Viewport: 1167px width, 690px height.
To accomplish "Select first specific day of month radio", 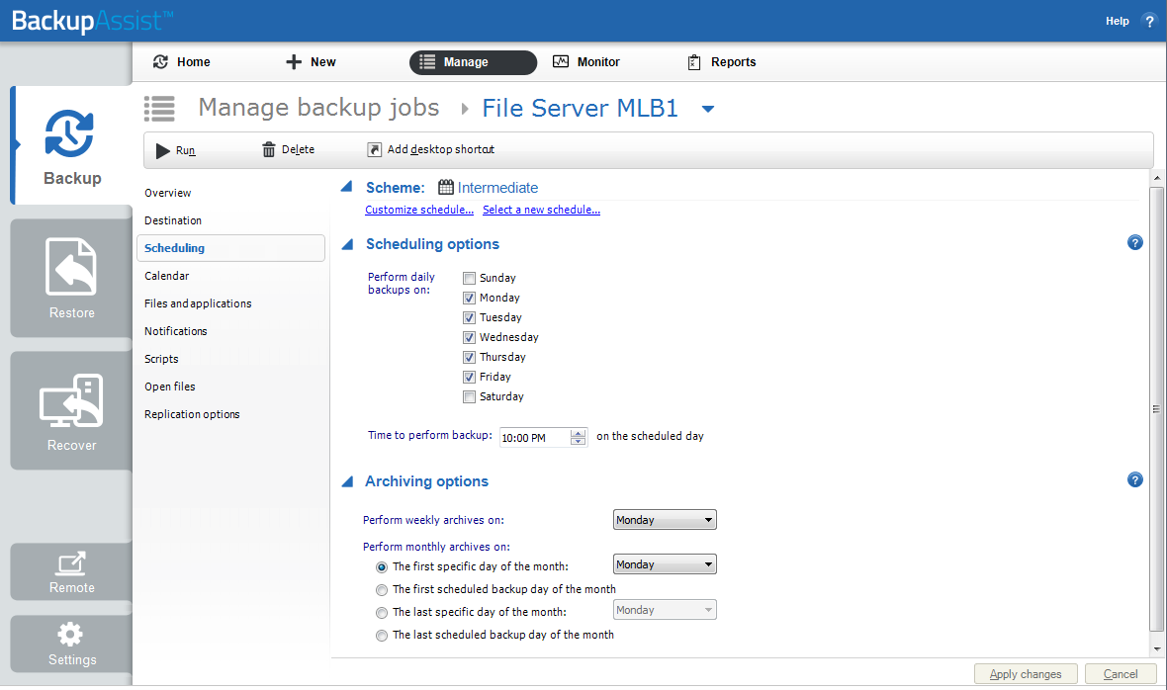I will tap(382, 567).
